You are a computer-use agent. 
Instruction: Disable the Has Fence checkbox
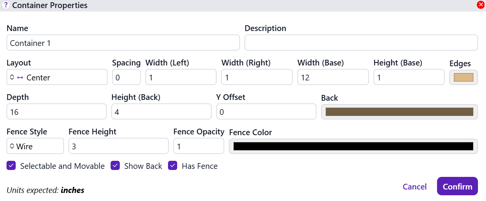pyautogui.click(x=173, y=166)
